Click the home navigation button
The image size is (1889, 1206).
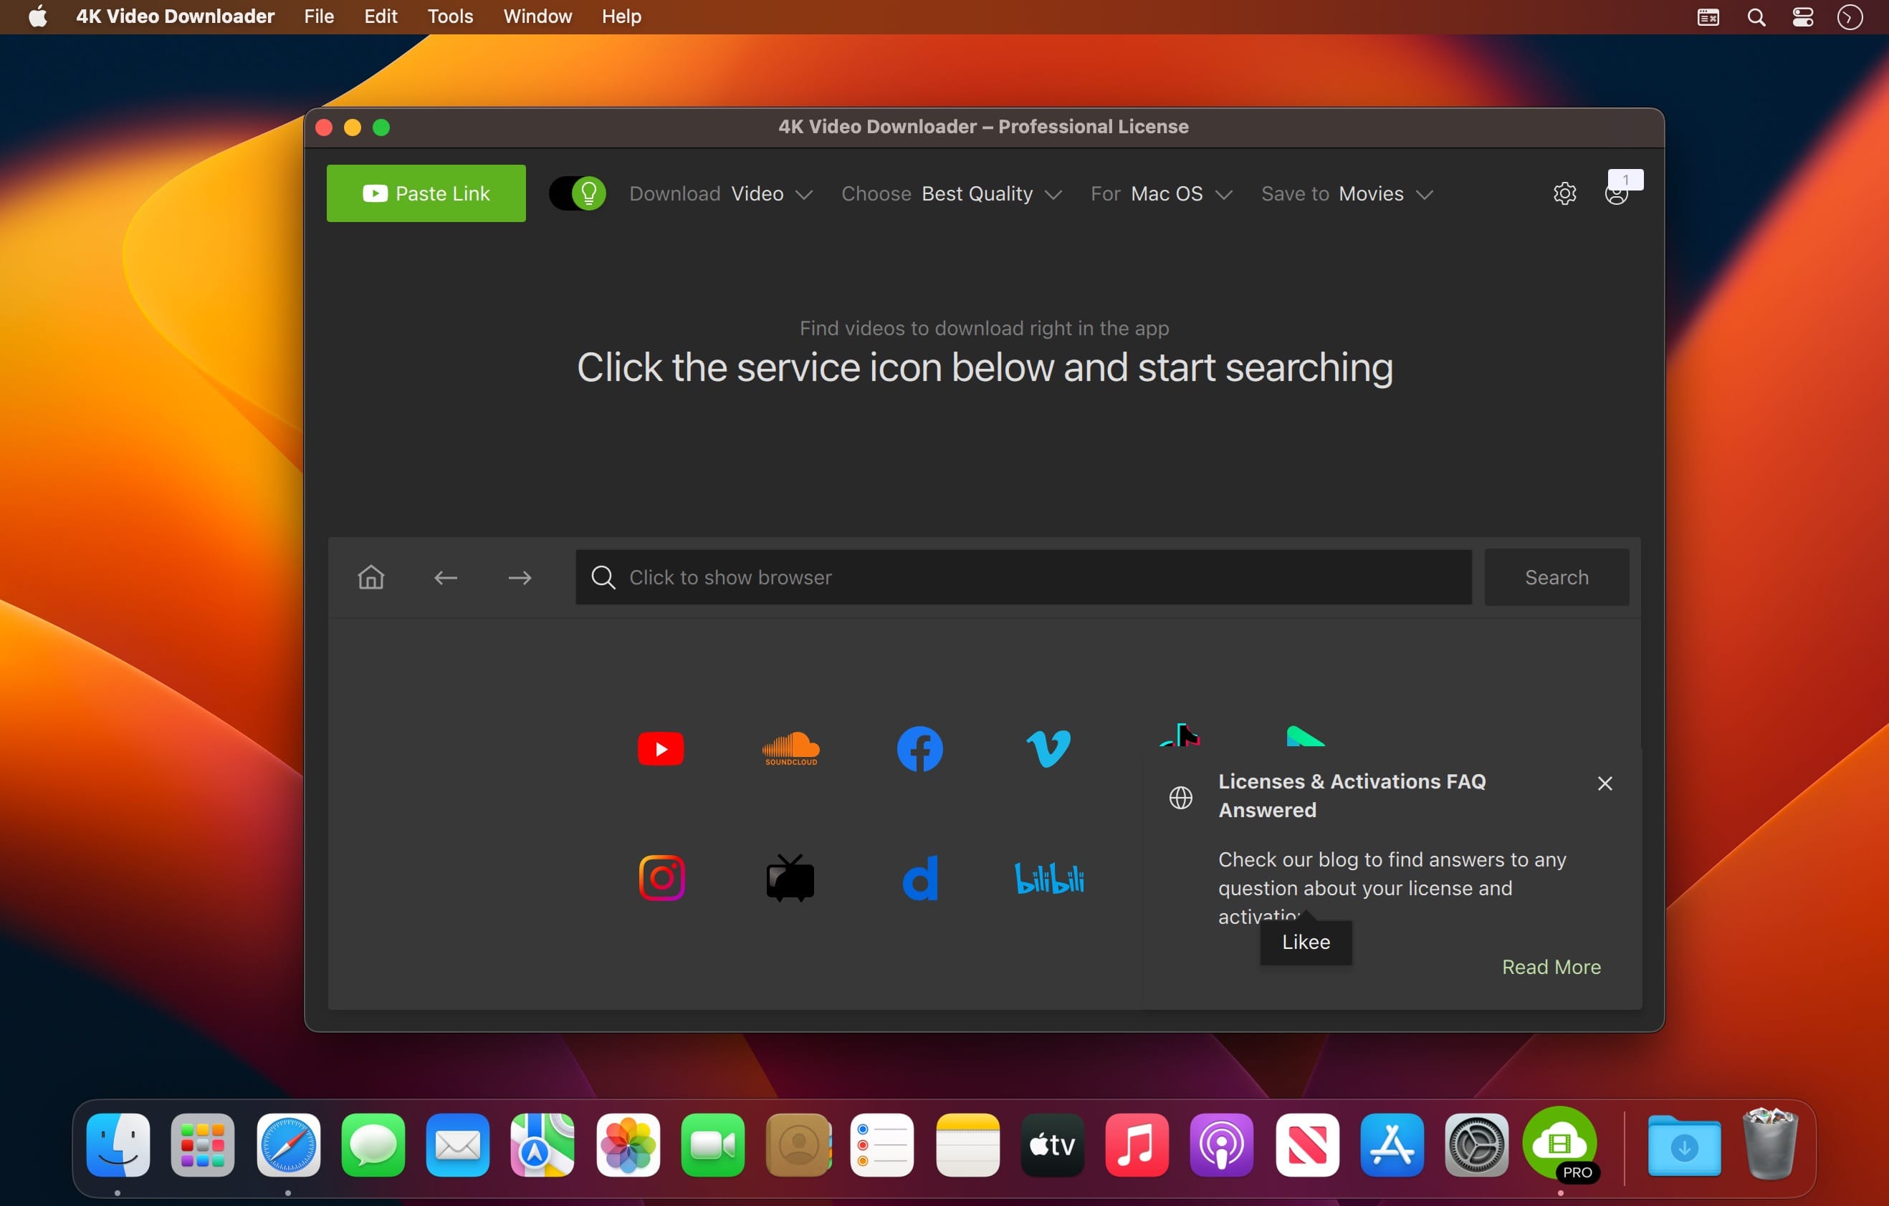coord(370,577)
